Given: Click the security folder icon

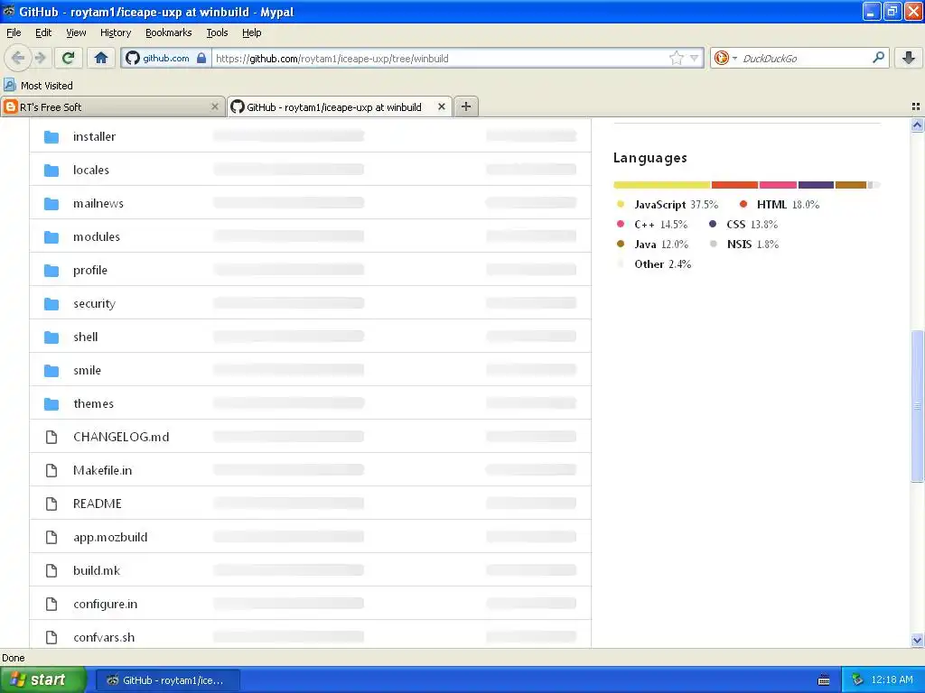Looking at the screenshot, I should point(51,304).
